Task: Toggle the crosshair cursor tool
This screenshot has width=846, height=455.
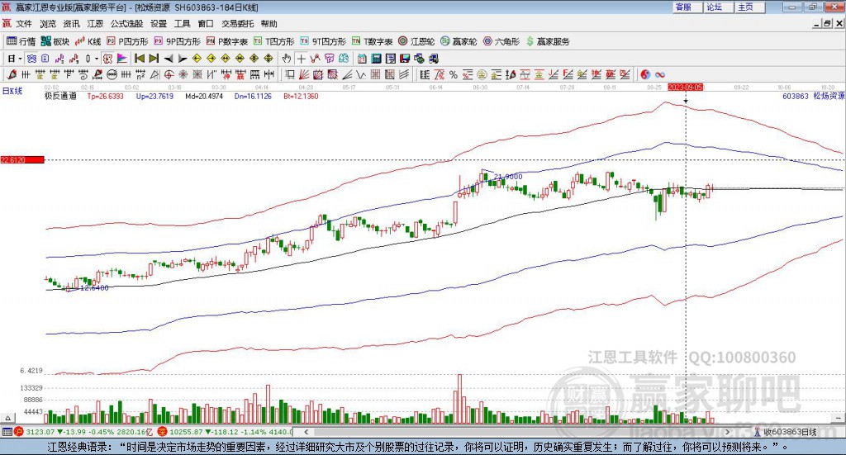Action: (x=301, y=59)
